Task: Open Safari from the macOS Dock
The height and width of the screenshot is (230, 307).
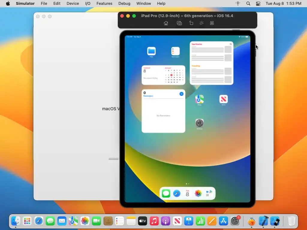Action: point(39,221)
